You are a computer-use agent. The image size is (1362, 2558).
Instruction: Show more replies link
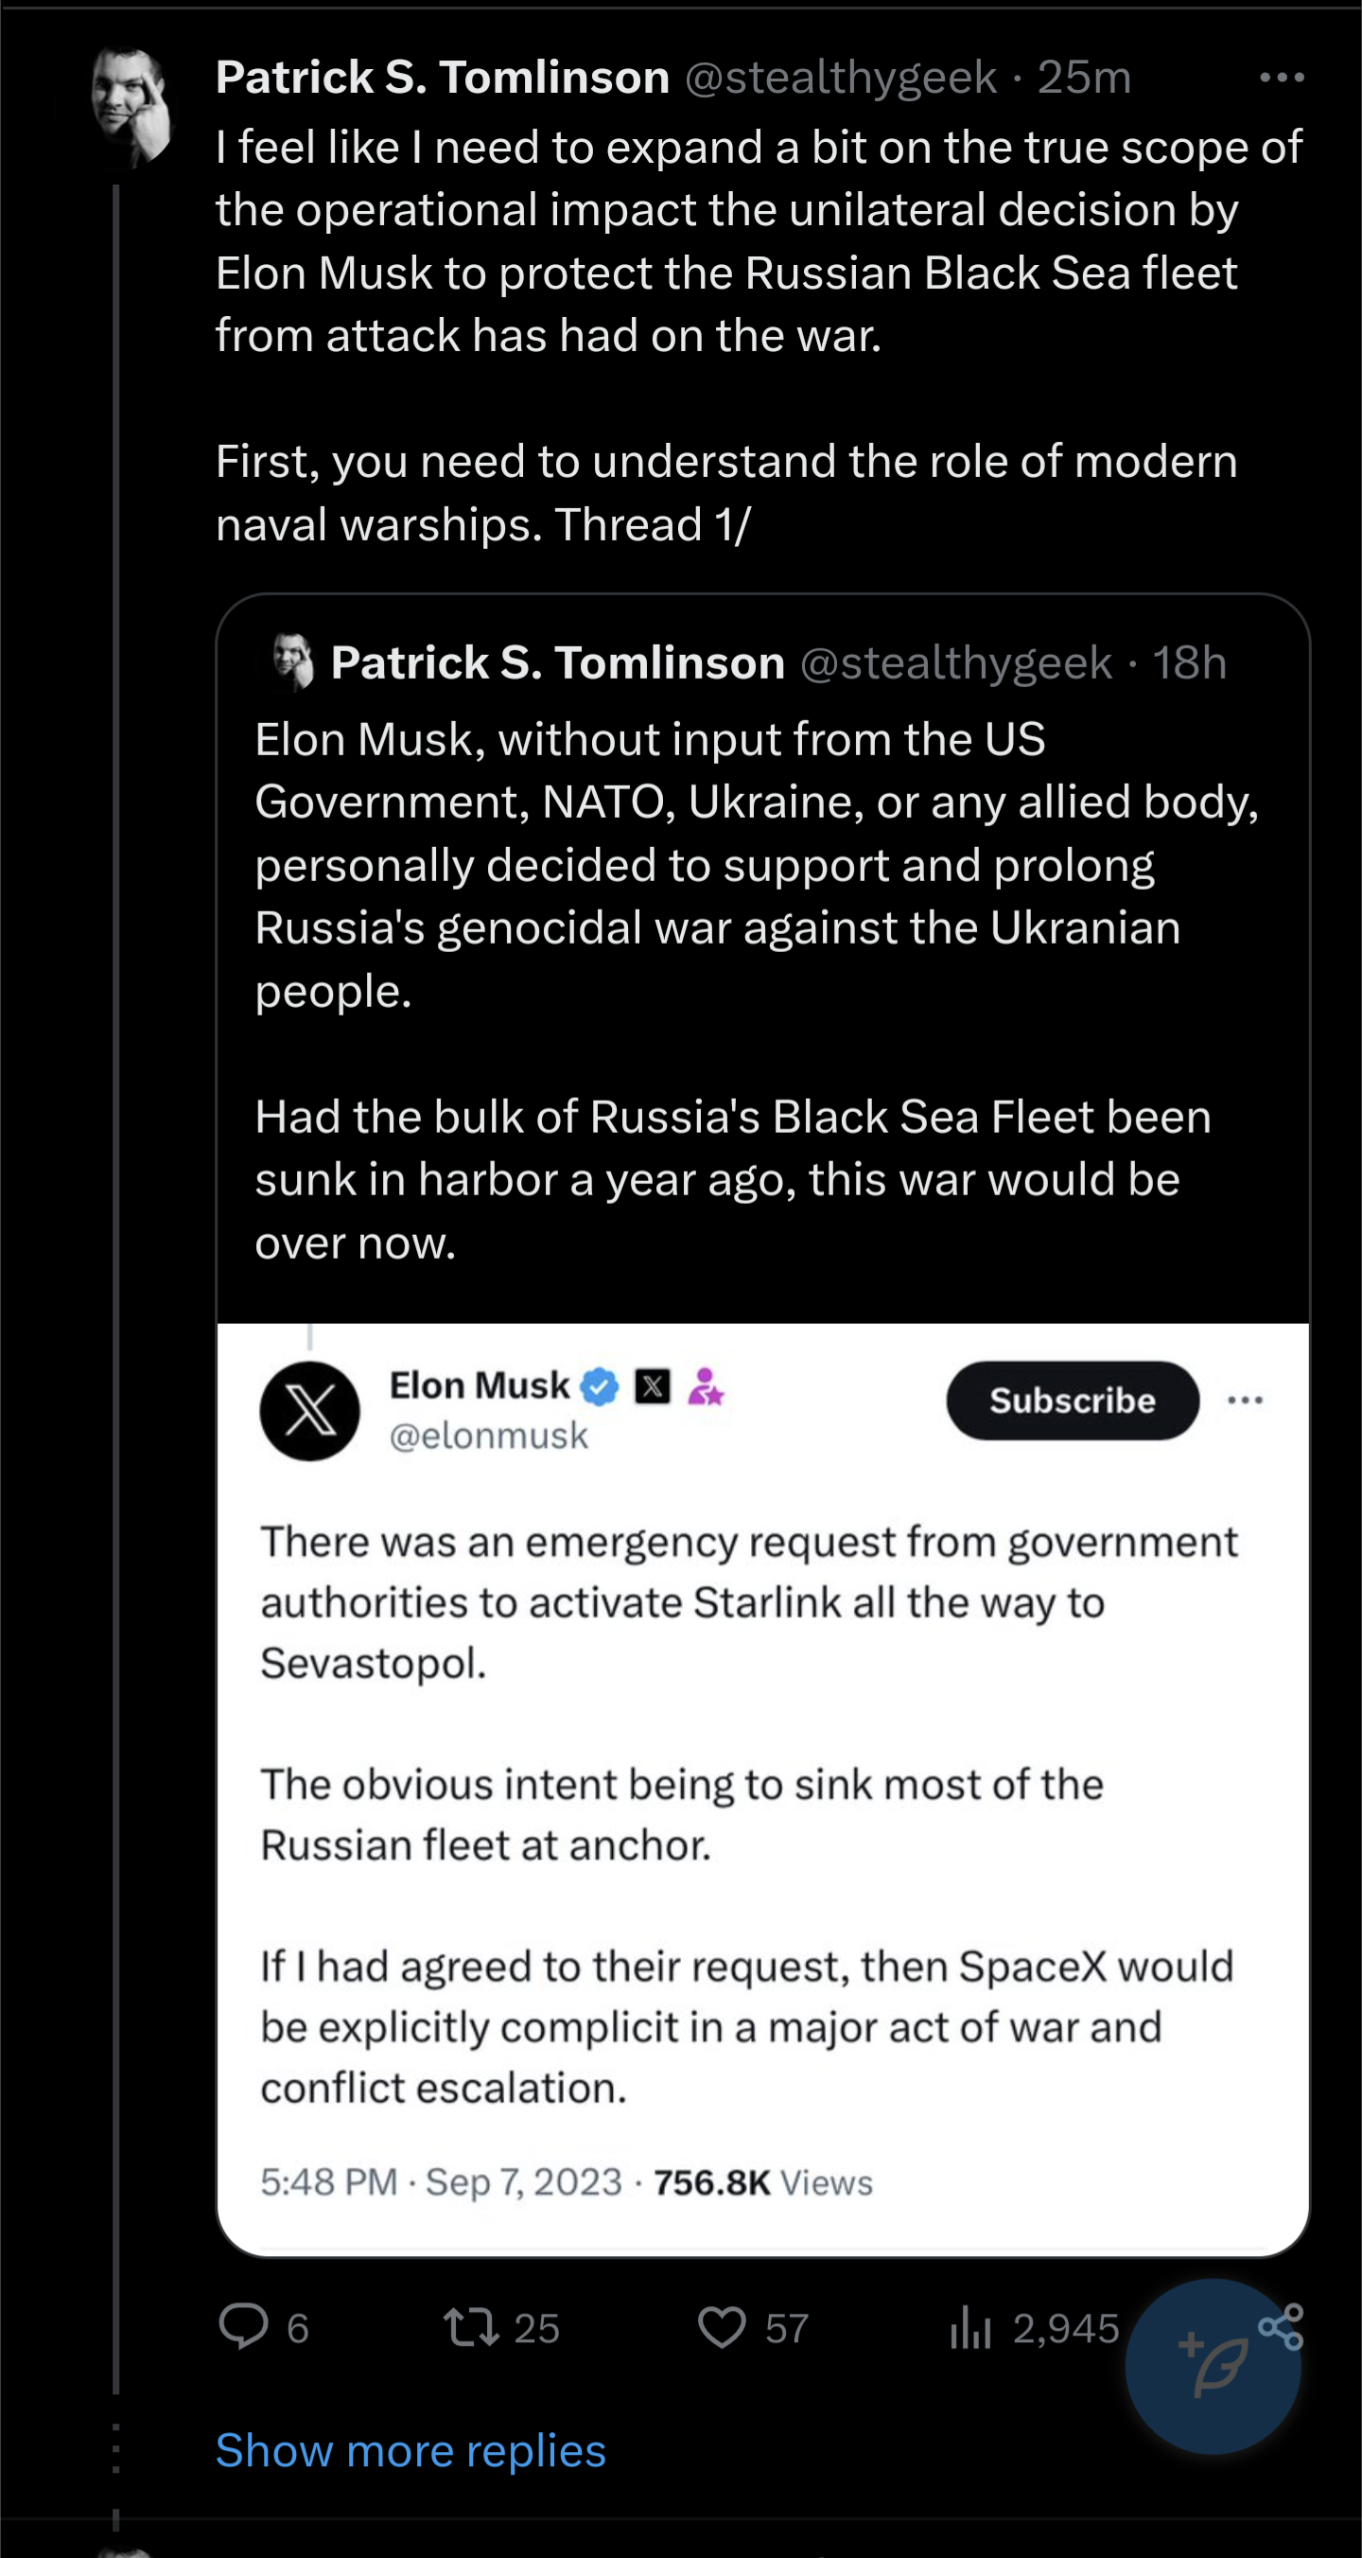coord(411,2450)
